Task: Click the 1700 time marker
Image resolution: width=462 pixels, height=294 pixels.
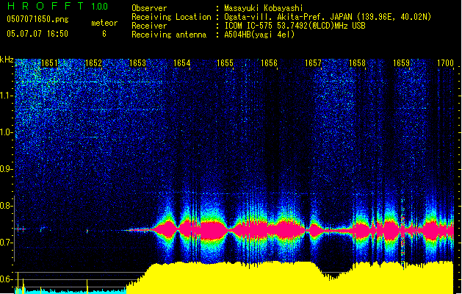Action: (x=445, y=63)
